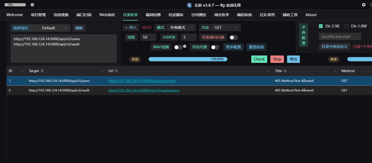Click the WAF检测 help question-mark icon
This screenshot has width=372, height=163.
click(x=185, y=46)
